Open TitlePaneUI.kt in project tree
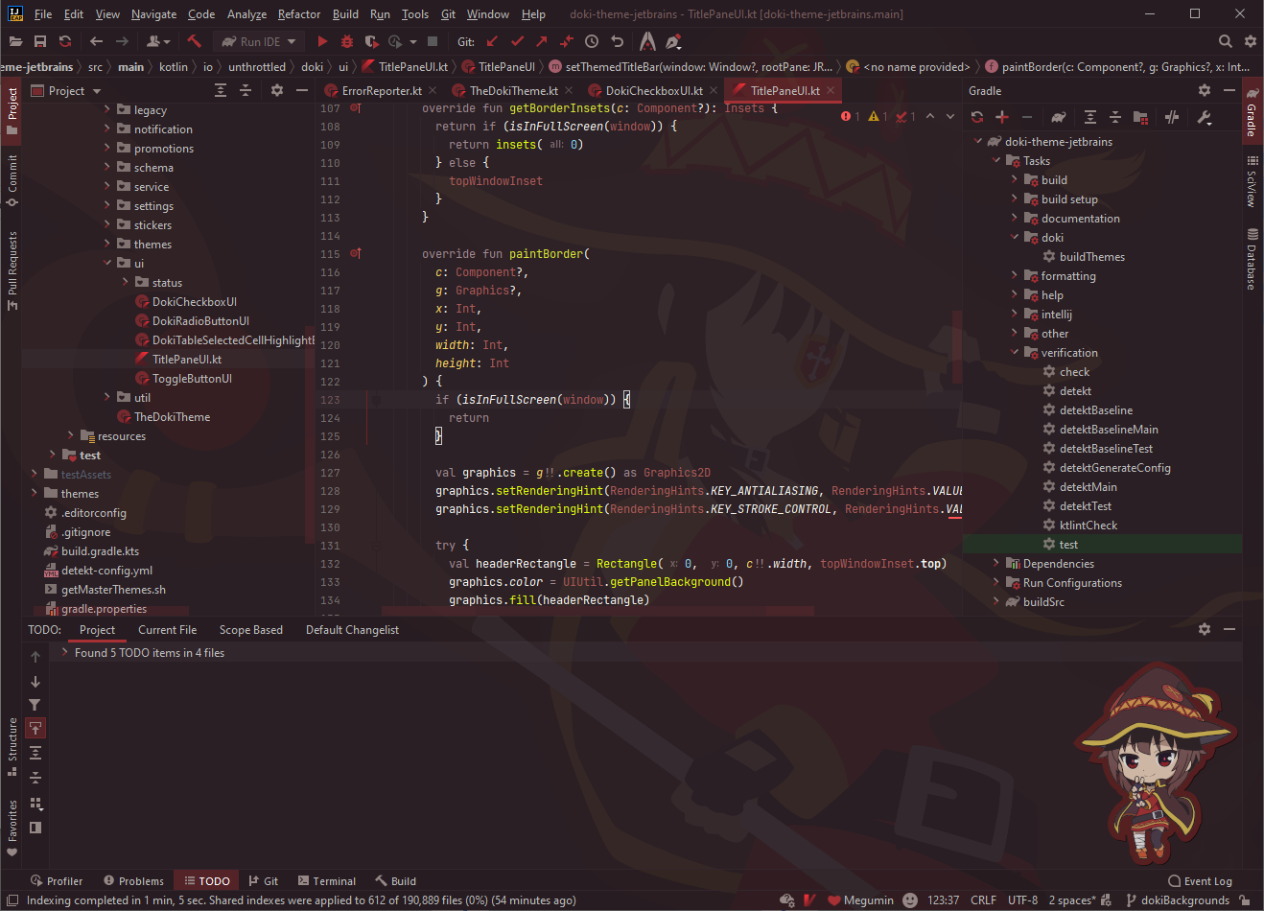Screen dimensions: 1264x911 click(x=187, y=360)
